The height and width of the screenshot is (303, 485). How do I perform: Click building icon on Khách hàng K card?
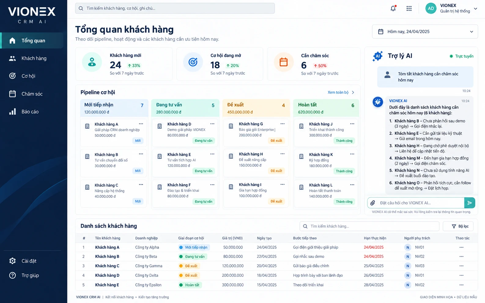pyautogui.click(x=301, y=156)
